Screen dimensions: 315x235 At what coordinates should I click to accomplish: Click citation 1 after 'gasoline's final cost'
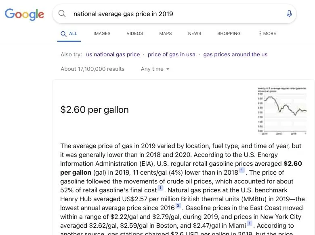coord(160,188)
